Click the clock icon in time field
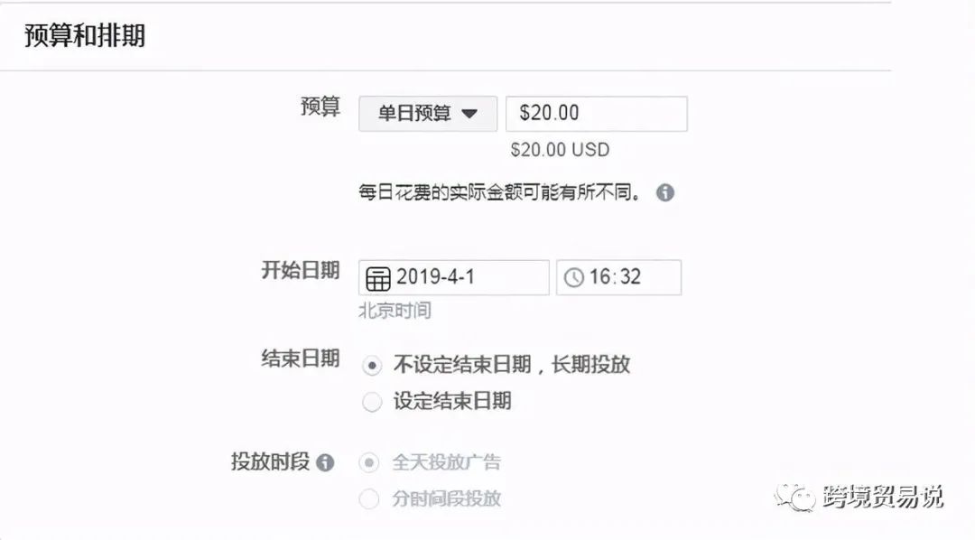Screen dimensions: 975x540 (573, 277)
